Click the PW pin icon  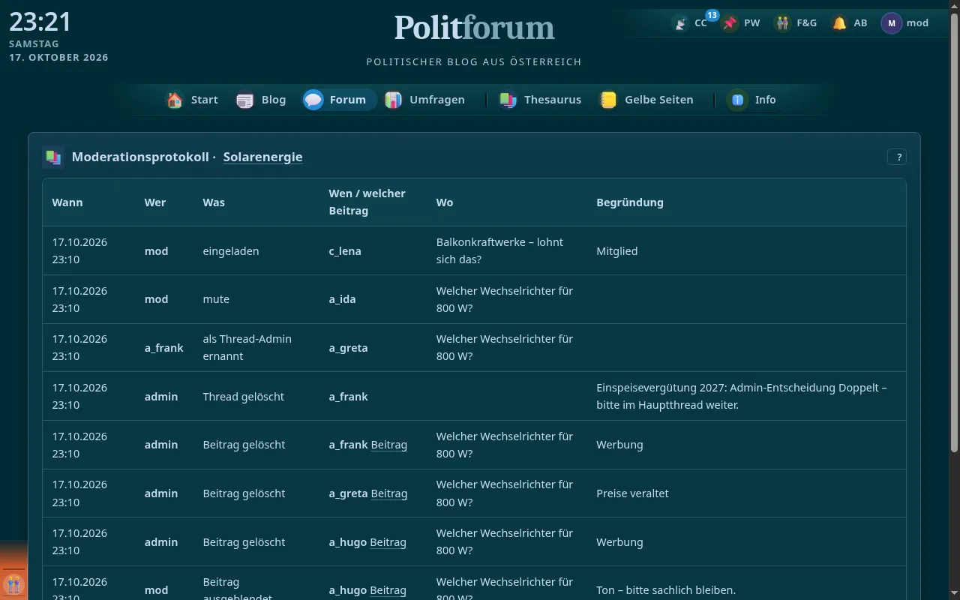click(x=730, y=23)
